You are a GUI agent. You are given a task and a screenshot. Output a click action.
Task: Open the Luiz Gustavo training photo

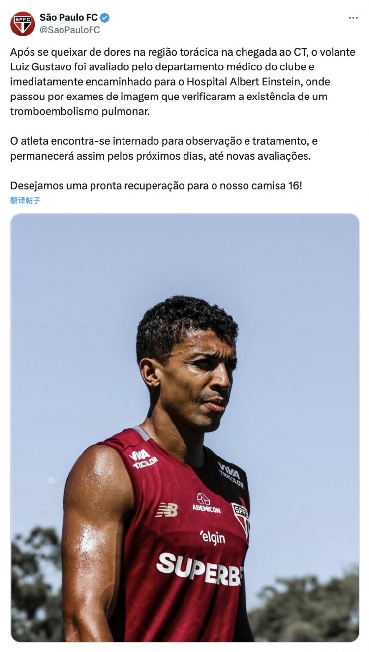click(x=185, y=427)
